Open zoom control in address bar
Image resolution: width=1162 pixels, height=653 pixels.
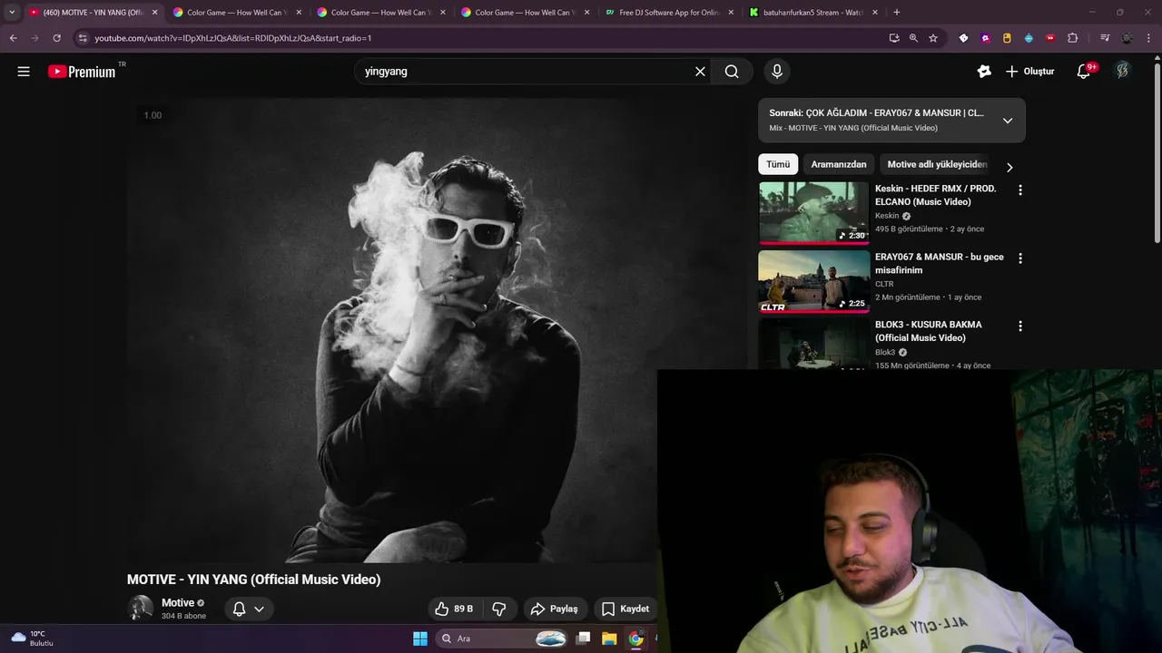[913, 38]
